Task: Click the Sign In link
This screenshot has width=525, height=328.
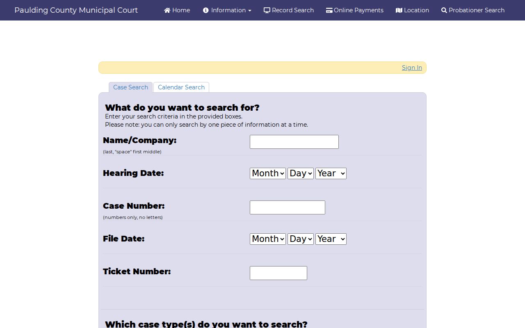Action: coord(412,68)
